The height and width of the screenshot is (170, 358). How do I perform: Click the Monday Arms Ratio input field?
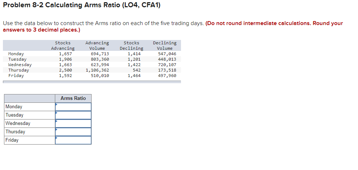click(x=73, y=107)
